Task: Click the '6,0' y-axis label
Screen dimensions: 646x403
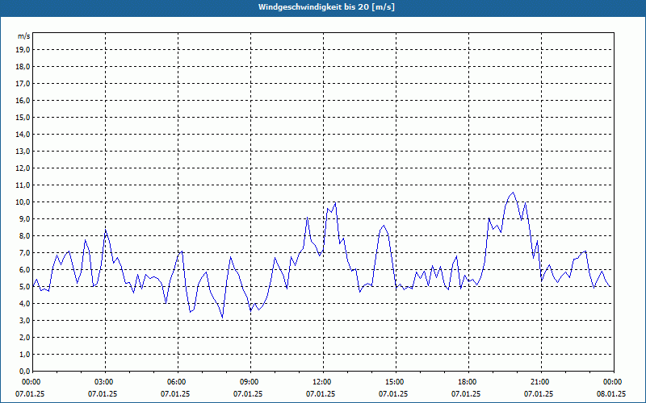Action: pyautogui.click(x=25, y=270)
